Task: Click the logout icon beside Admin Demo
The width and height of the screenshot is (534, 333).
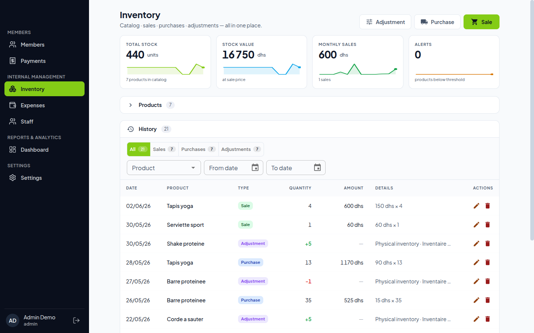Action: tap(76, 320)
